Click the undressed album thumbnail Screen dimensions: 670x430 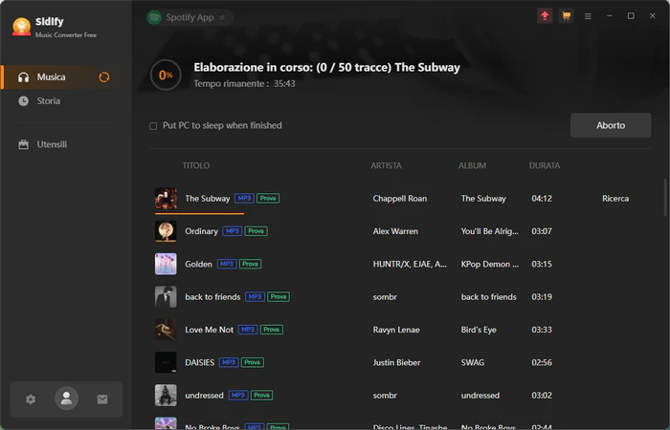tap(166, 396)
